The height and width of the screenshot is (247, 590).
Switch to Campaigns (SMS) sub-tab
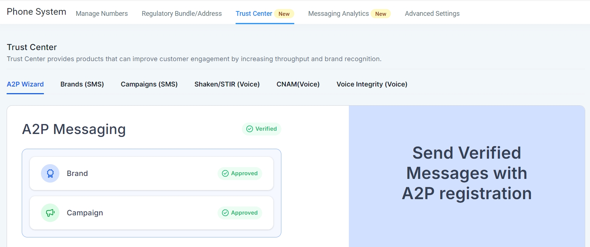(x=149, y=84)
